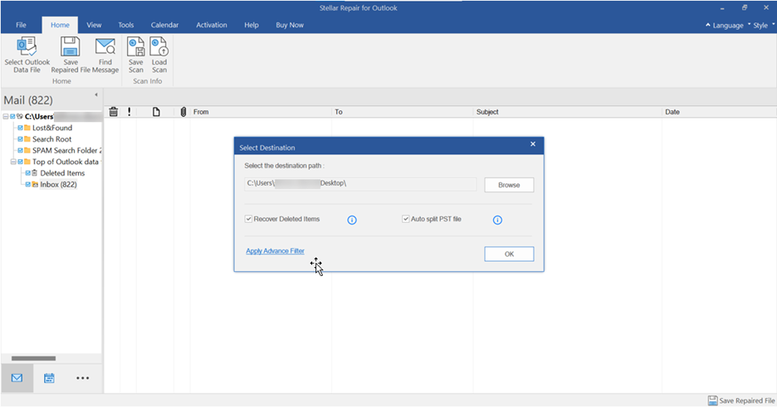777x407 pixels.
Task: Open the Activation tab
Action: (212, 25)
